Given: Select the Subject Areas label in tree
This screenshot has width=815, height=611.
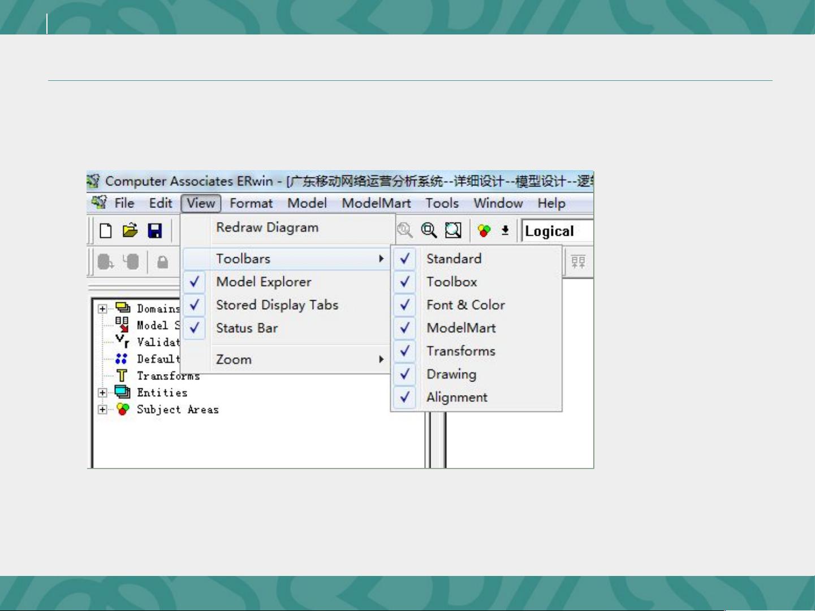Looking at the screenshot, I should pyautogui.click(x=178, y=409).
